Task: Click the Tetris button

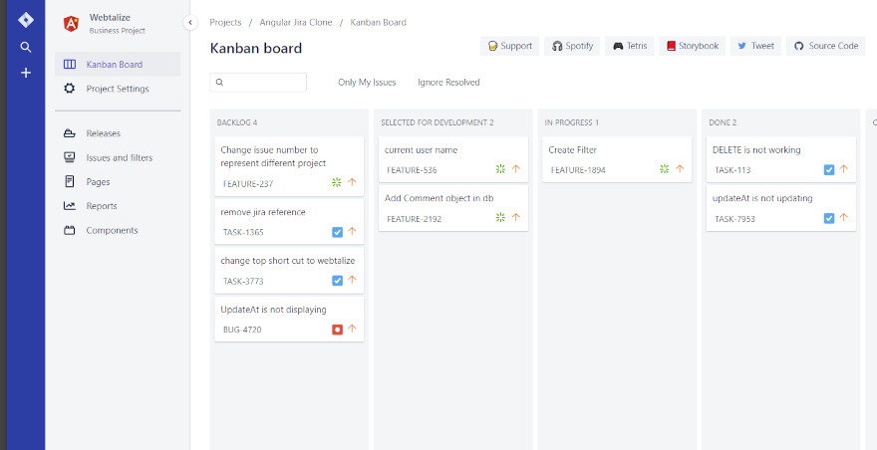Action: coord(630,46)
